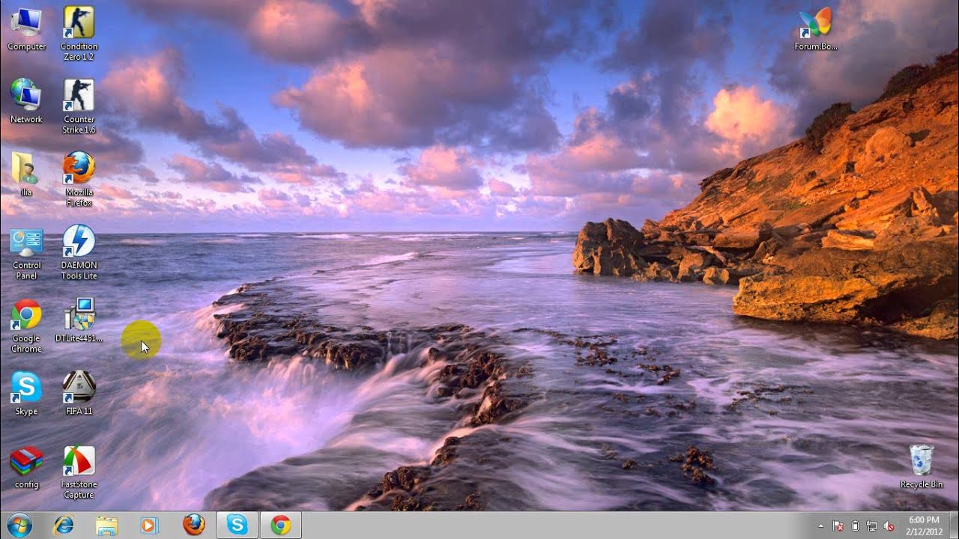The image size is (959, 539).
Task: Select the Google Chrome desktop shortcut
Action: click(x=26, y=325)
